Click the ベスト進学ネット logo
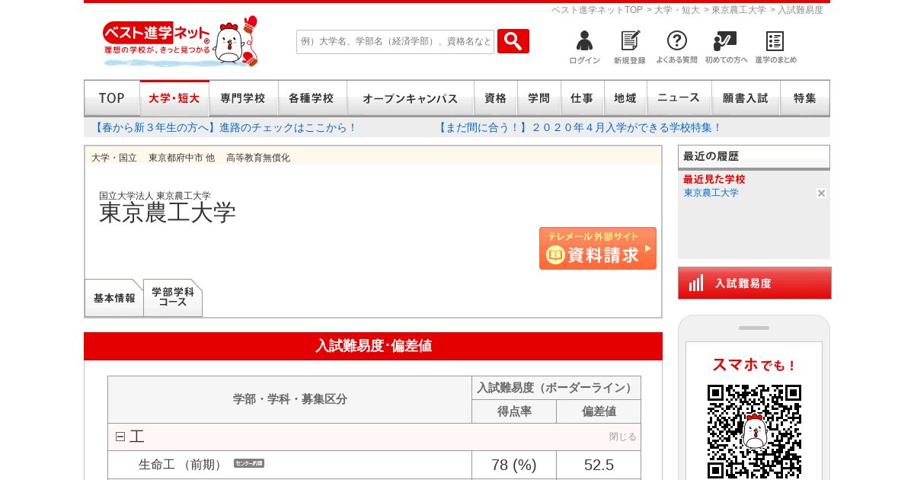The image size is (914, 480). [x=180, y=42]
